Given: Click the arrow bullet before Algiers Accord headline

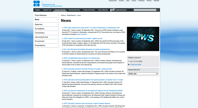Looking at the screenshot, I should click(62, 39).
